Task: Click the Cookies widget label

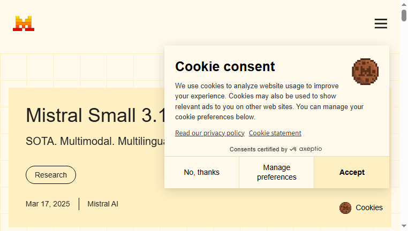Action: coord(369,207)
